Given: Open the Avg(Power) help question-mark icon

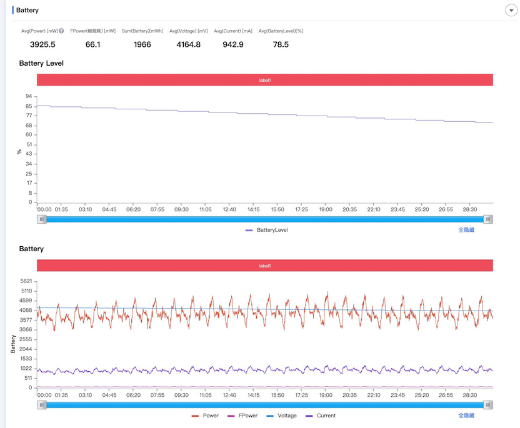Looking at the screenshot, I should (61, 31).
